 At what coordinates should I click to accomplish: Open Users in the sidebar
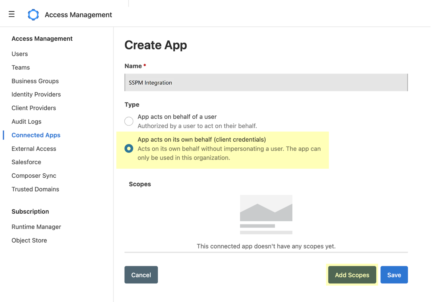[x=20, y=54]
